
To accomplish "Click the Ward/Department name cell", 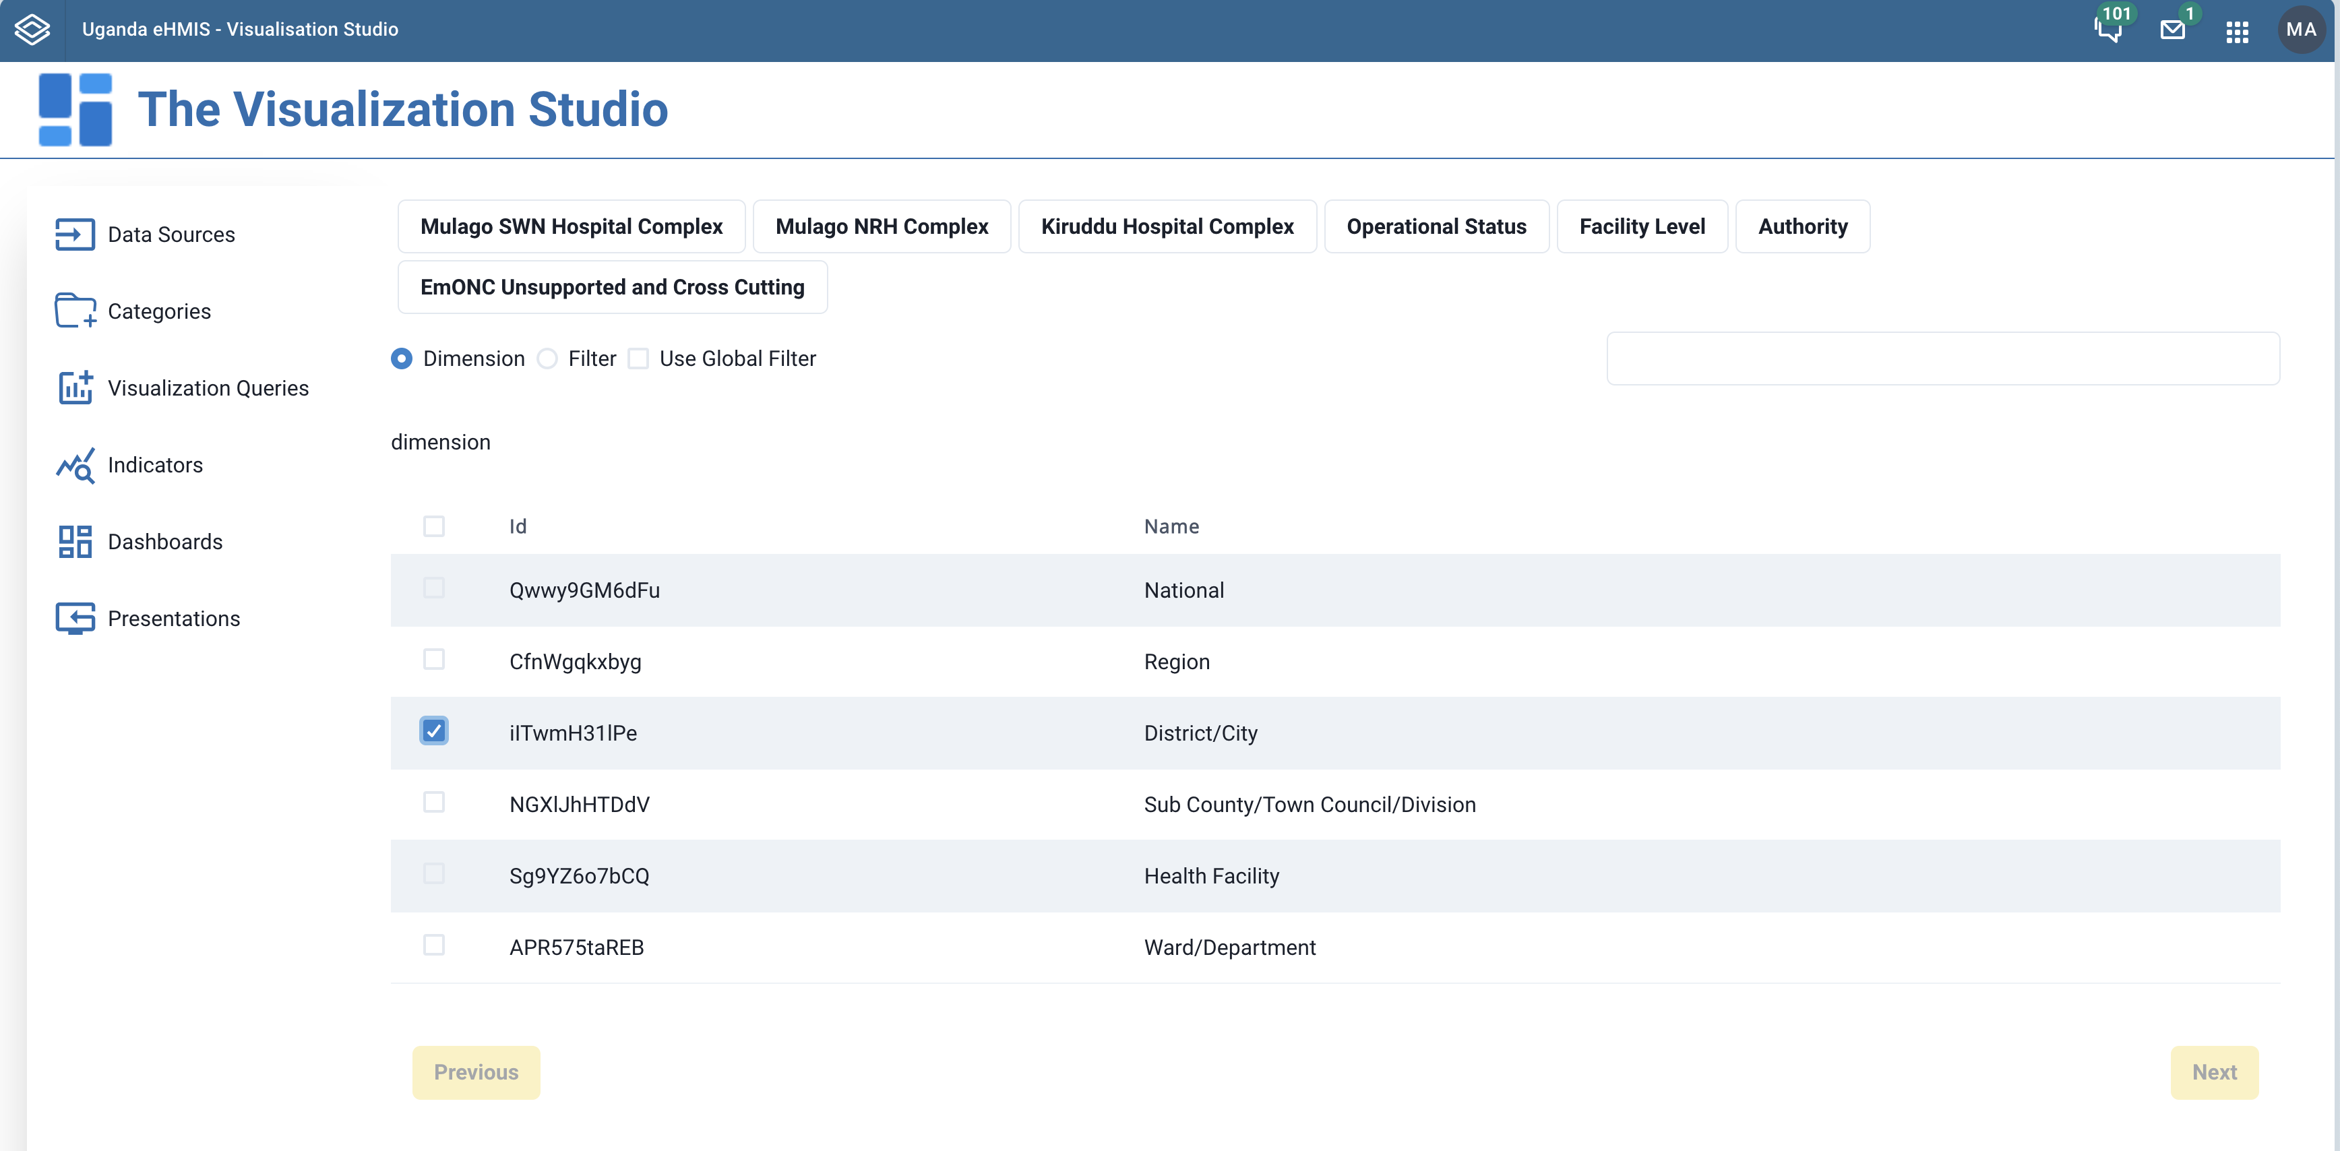I will point(1230,947).
